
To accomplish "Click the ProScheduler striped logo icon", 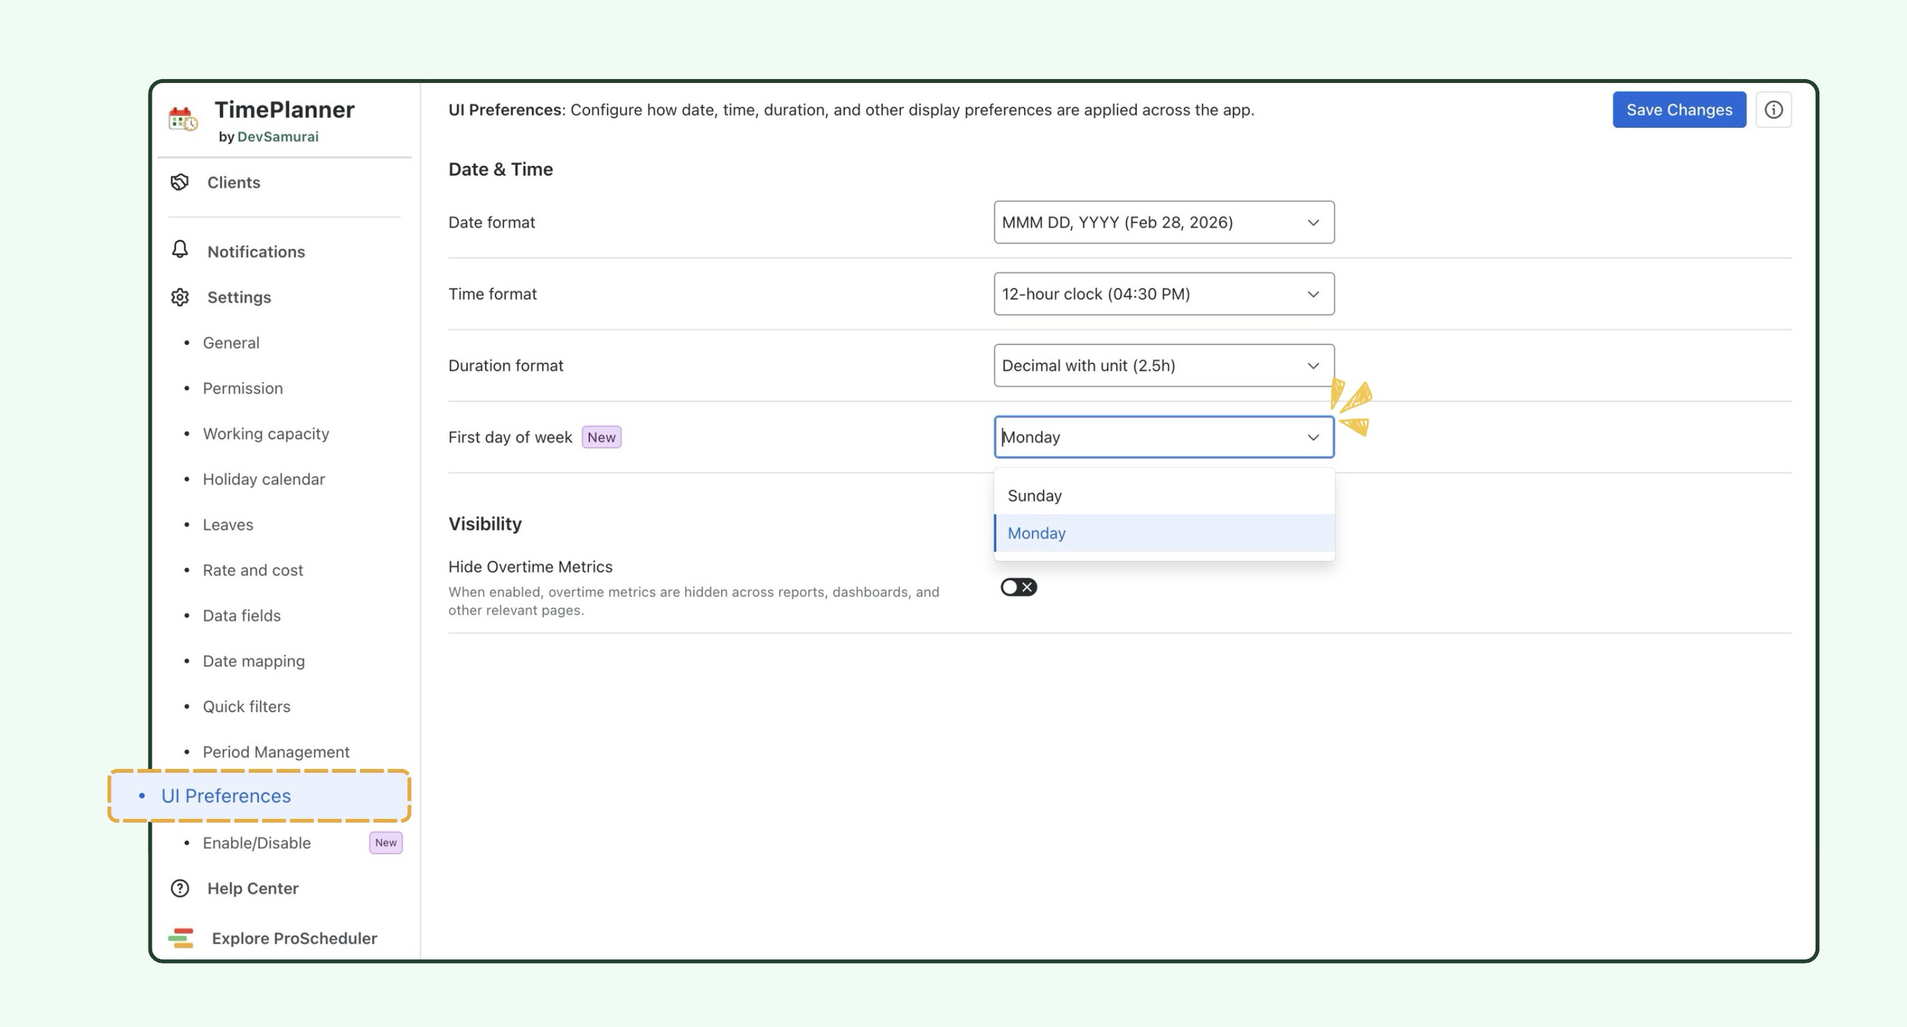I will pos(180,938).
